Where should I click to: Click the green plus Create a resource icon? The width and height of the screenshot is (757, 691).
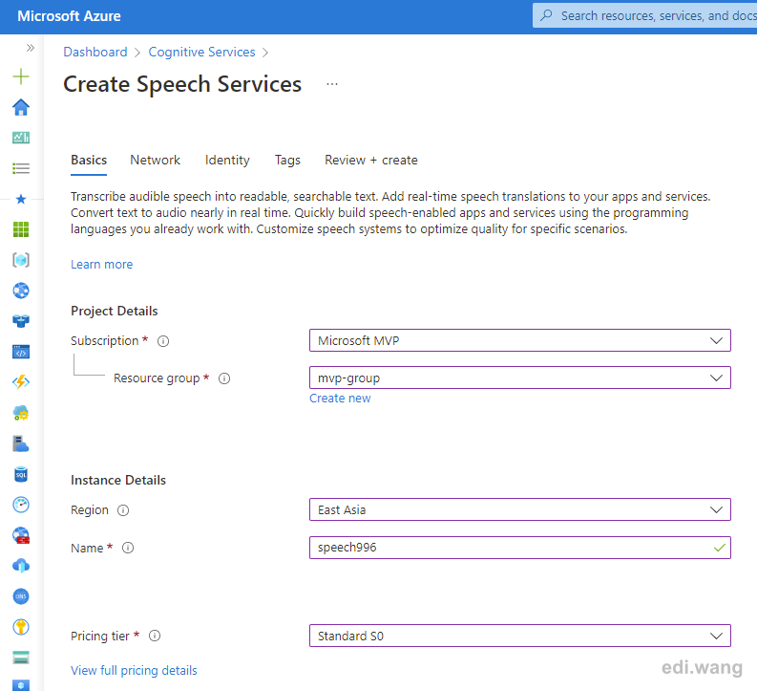pyautogui.click(x=21, y=76)
